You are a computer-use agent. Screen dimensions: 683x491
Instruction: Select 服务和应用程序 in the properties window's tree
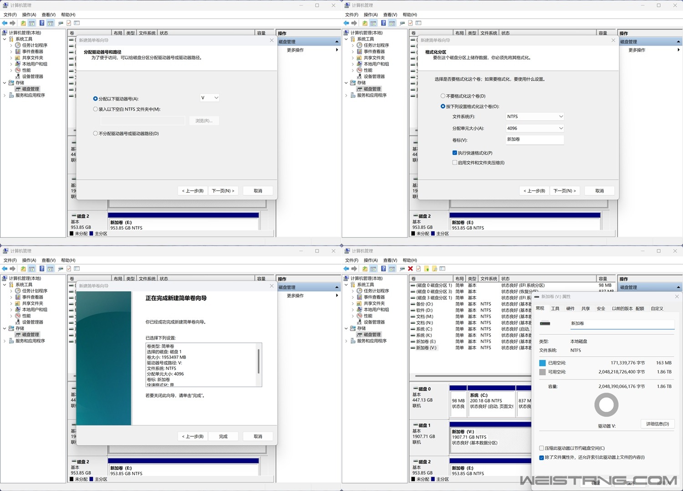click(372, 341)
